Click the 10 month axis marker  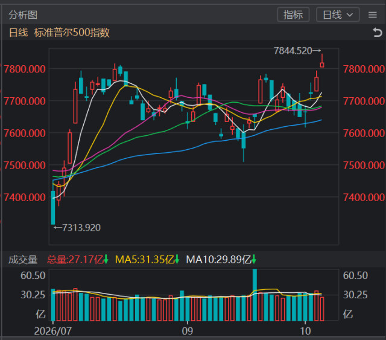tap(305, 331)
